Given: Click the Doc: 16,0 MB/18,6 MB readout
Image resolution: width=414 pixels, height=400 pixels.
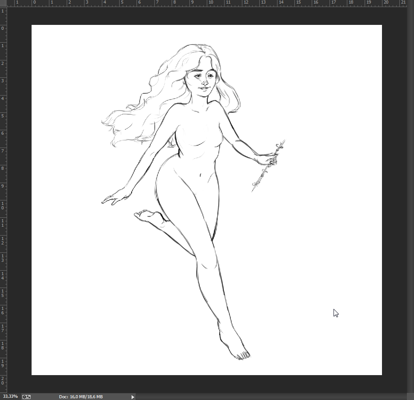Looking at the screenshot, I should pos(81,396).
